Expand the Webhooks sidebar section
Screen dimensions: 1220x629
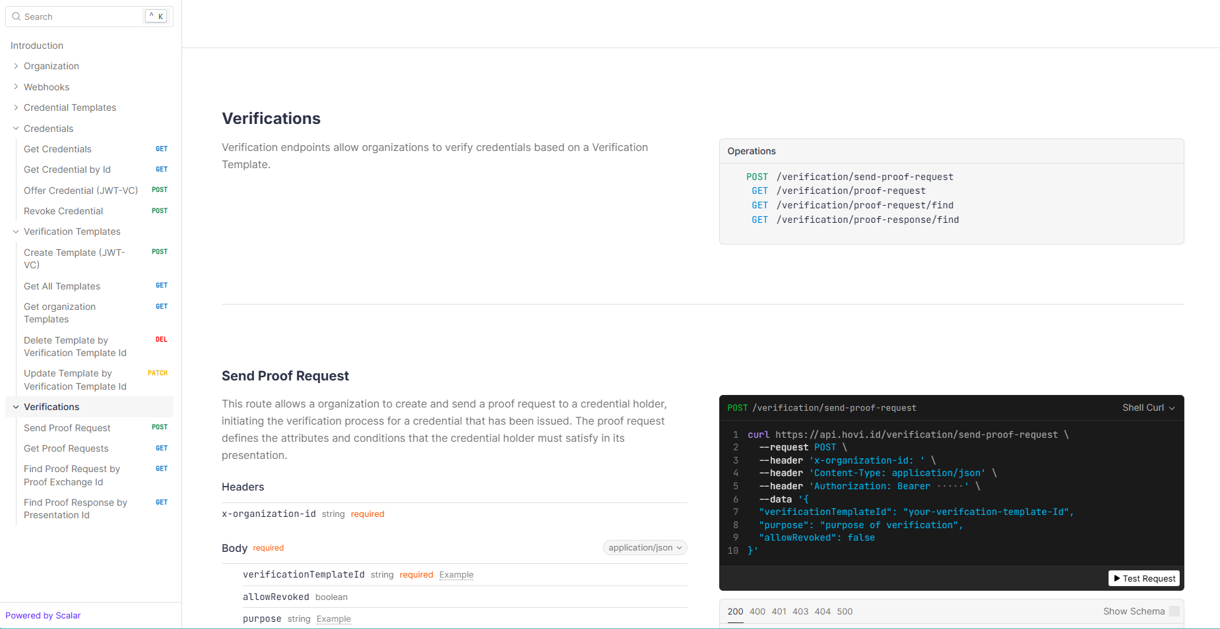click(46, 87)
